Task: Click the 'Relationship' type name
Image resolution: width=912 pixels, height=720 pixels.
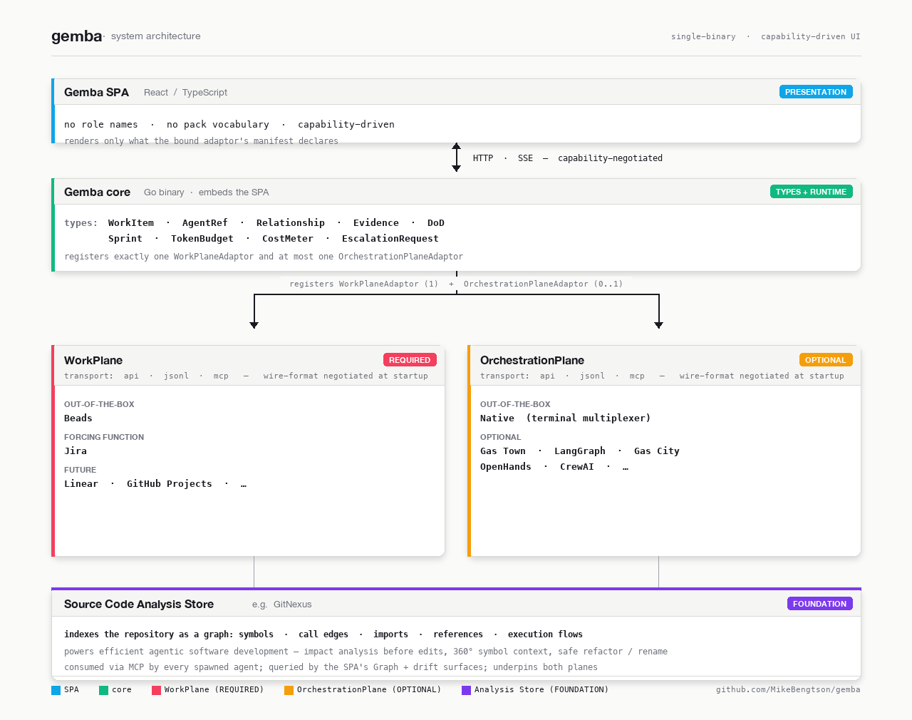Action: tap(291, 222)
